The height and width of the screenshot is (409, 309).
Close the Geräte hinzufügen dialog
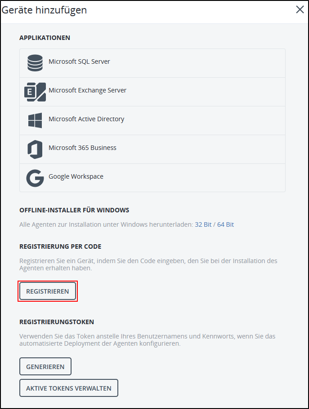[x=300, y=9]
